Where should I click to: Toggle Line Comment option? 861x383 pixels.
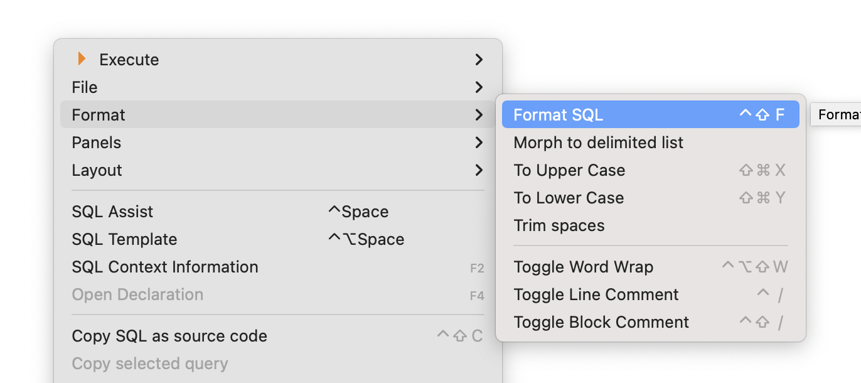[x=596, y=294]
